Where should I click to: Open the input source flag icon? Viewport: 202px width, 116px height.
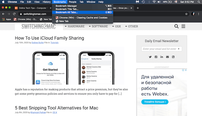point(176,2)
